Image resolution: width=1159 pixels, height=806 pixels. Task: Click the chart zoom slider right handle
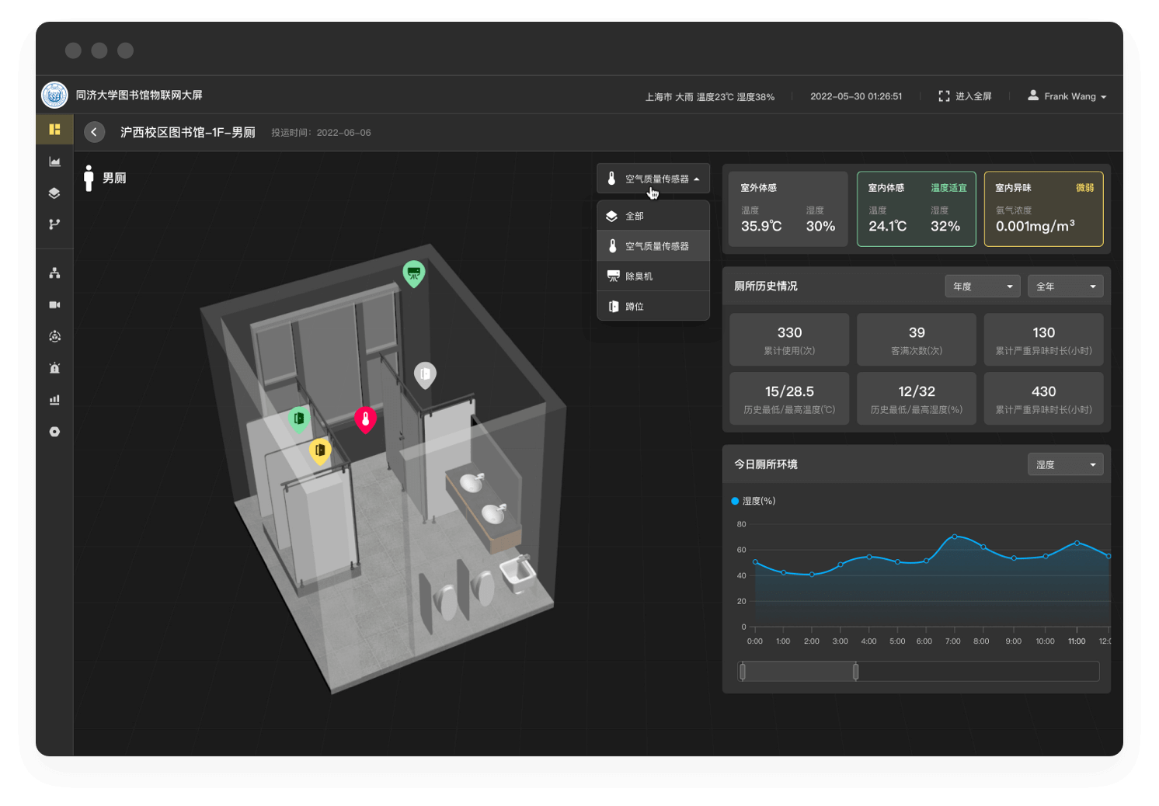click(x=855, y=672)
